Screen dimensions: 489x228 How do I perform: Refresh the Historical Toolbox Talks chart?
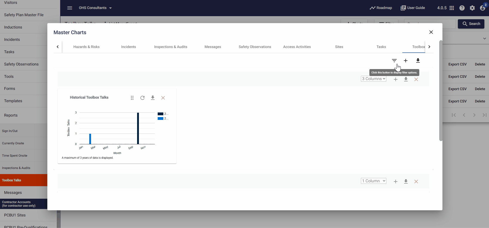point(143,98)
